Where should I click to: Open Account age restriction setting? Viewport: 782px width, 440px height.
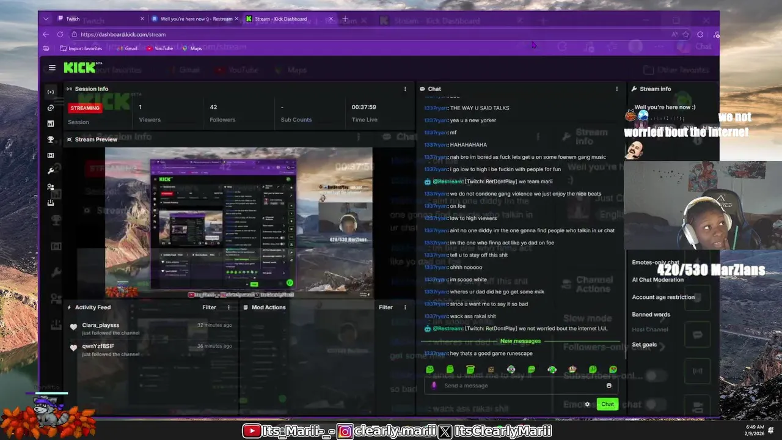point(663,297)
